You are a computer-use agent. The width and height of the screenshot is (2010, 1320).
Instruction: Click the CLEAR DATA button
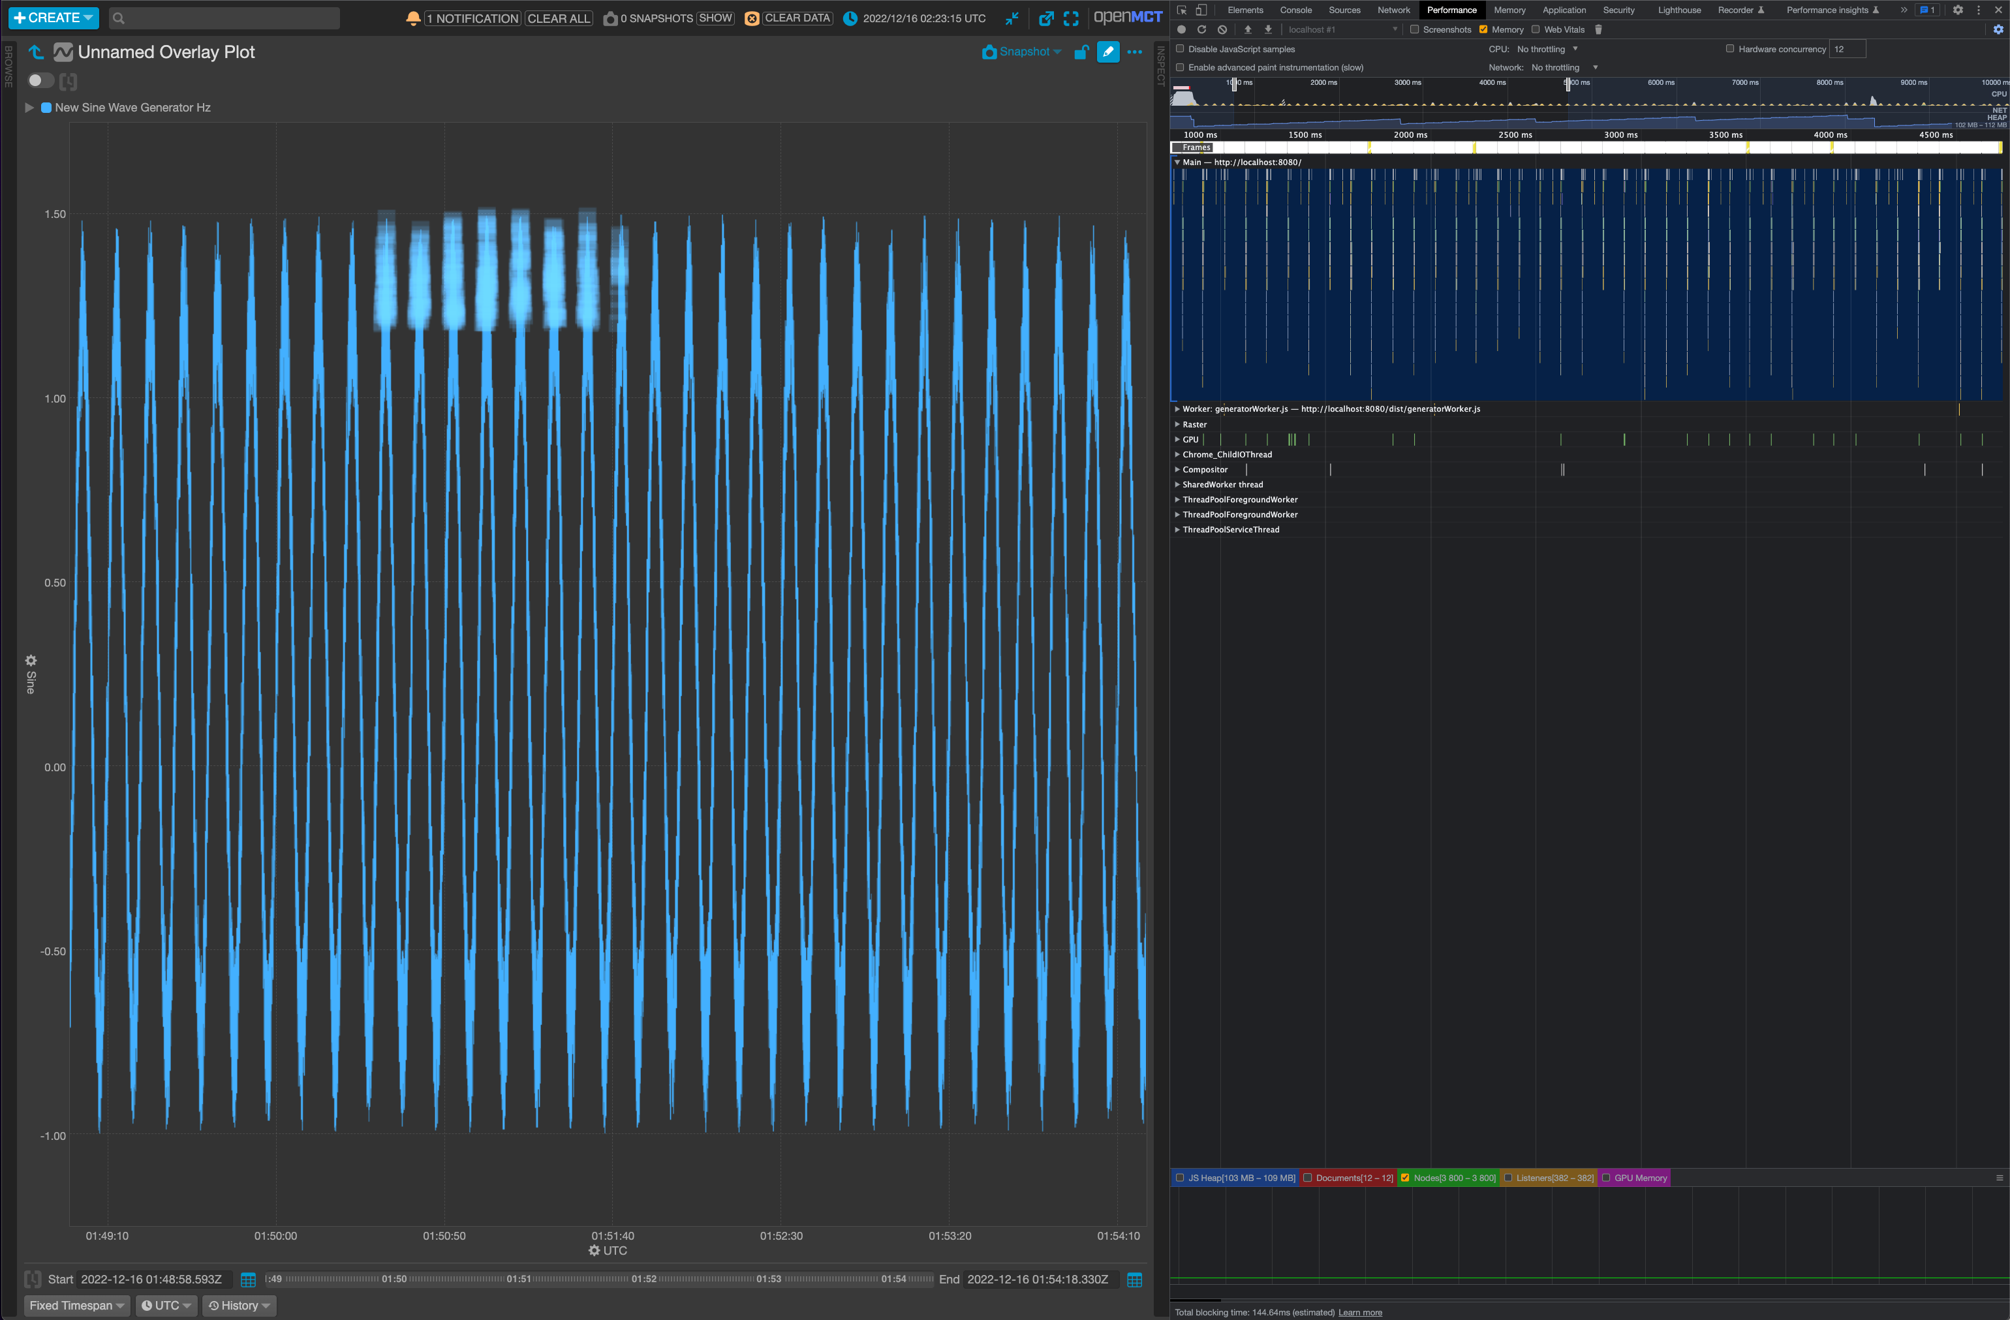click(797, 18)
